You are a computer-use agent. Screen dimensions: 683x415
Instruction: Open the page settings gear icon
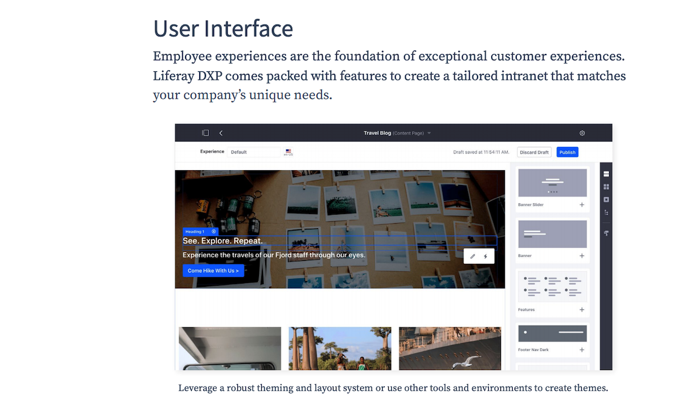[x=582, y=133]
